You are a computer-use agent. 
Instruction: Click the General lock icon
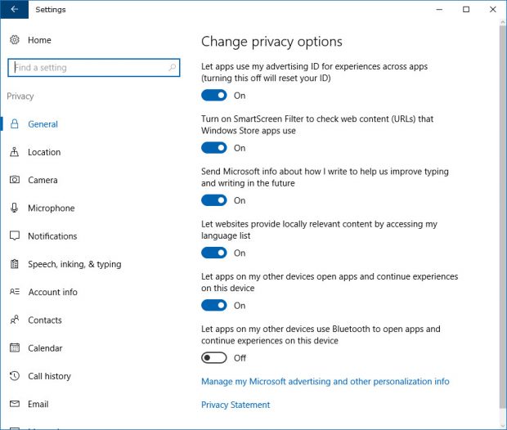[x=15, y=123]
